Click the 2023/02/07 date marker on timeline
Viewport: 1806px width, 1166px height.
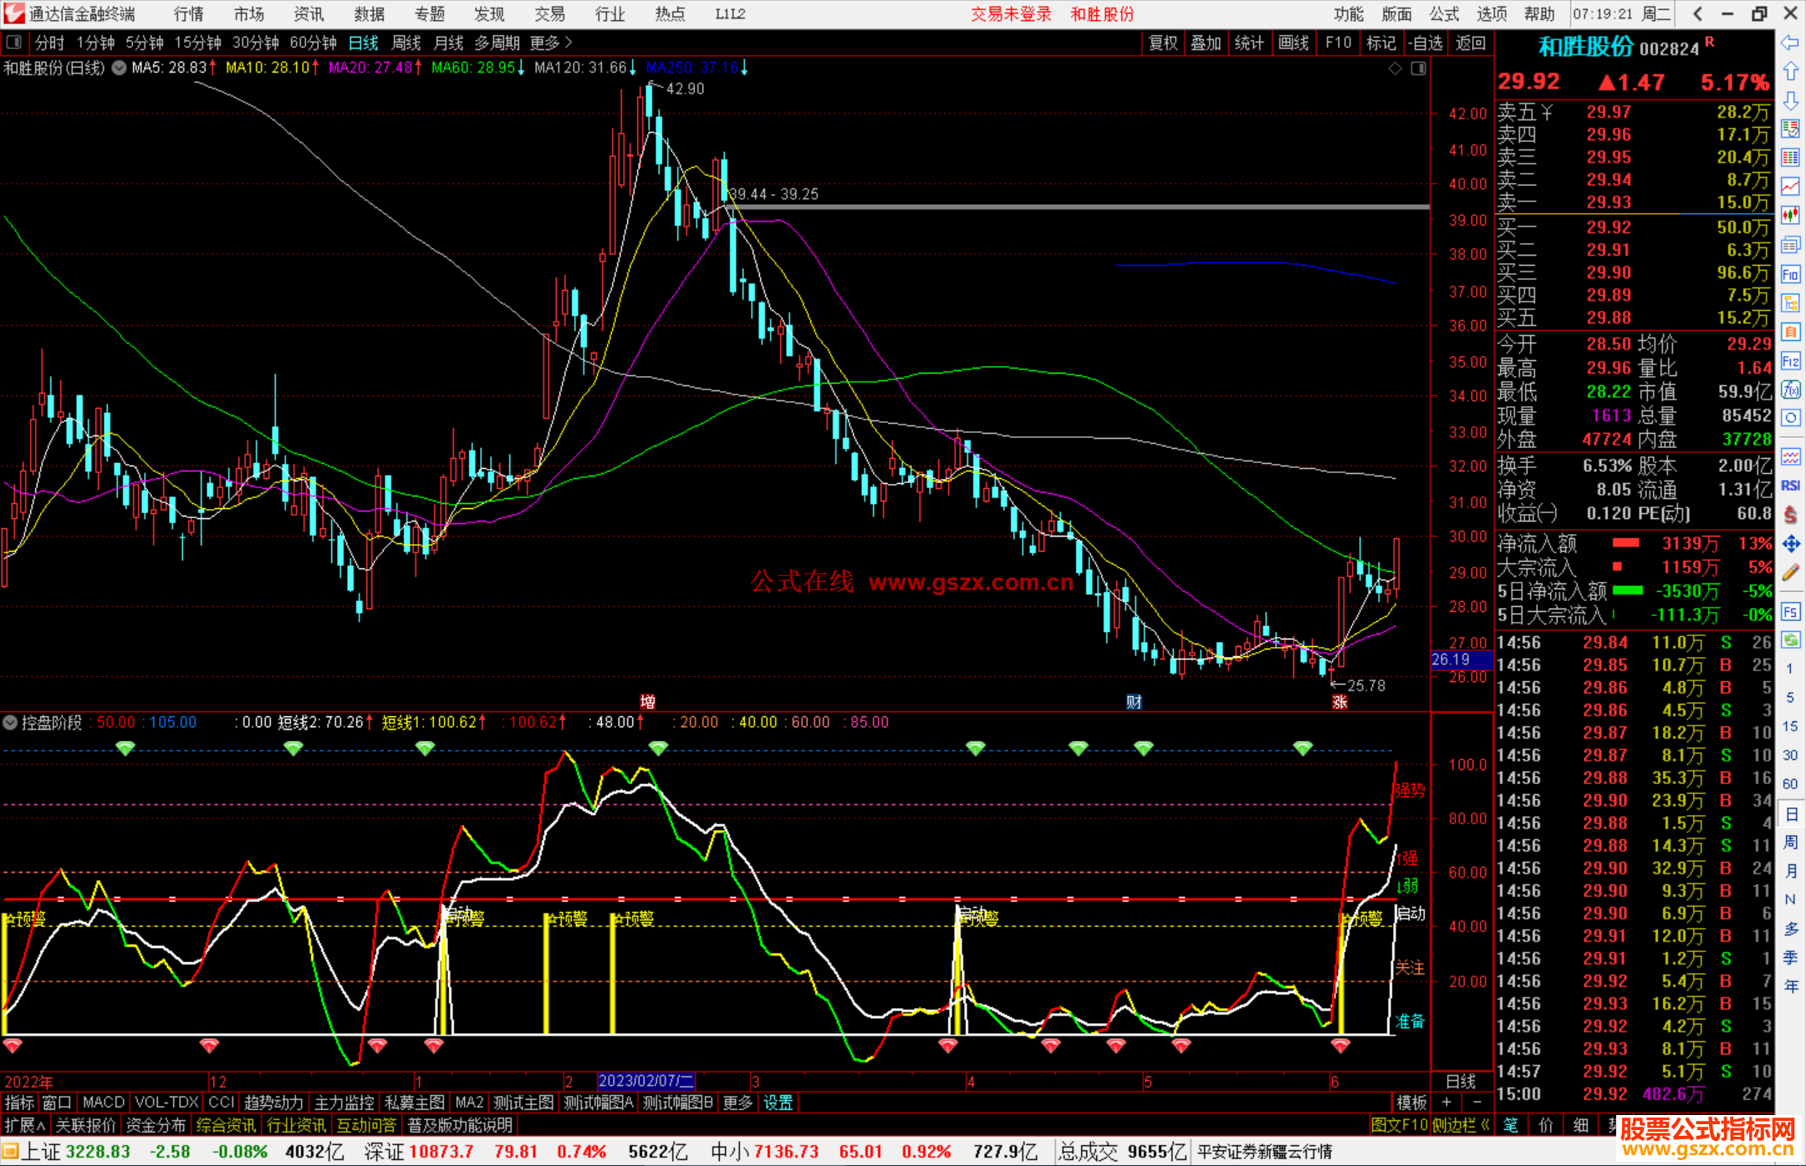[x=645, y=1082]
